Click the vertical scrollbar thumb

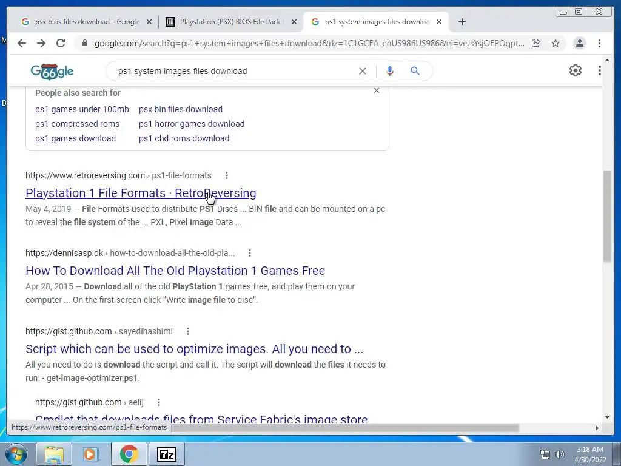(x=607, y=216)
